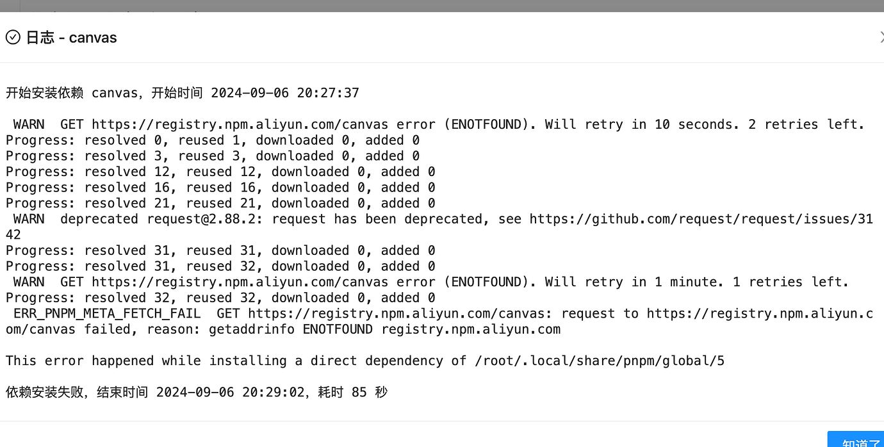Image resolution: width=884 pixels, height=447 pixels.
Task: Select the start timestamp 2024-09-06 20:27:37
Action: pyautogui.click(x=285, y=93)
